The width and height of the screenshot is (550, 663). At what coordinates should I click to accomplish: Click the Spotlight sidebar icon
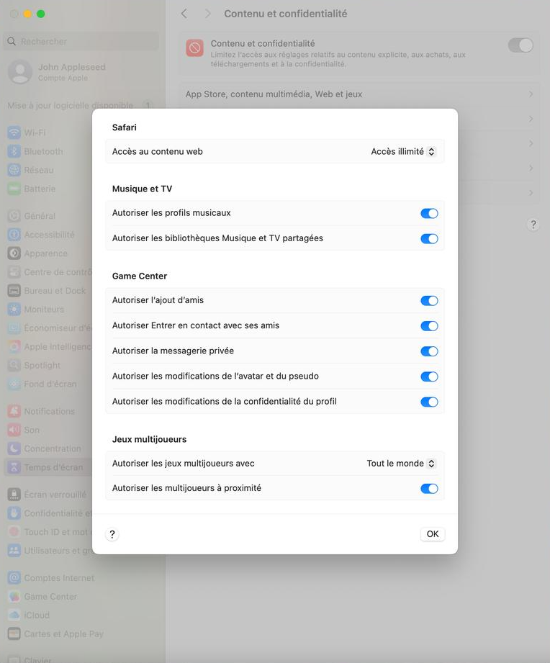point(14,365)
